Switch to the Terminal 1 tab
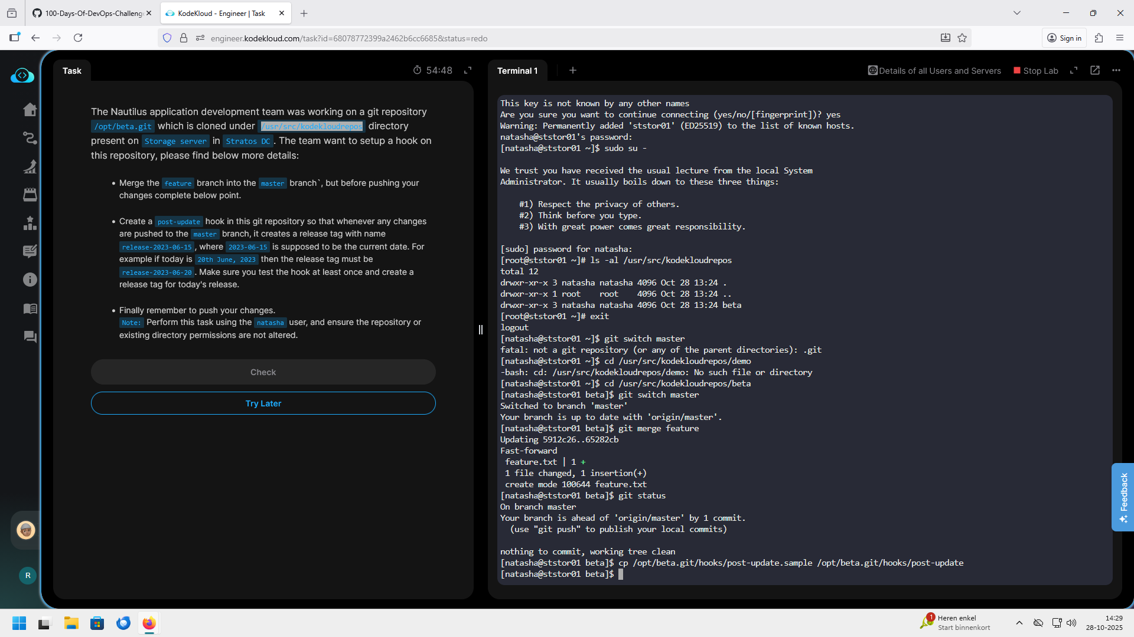This screenshot has height=637, width=1134. (517, 71)
